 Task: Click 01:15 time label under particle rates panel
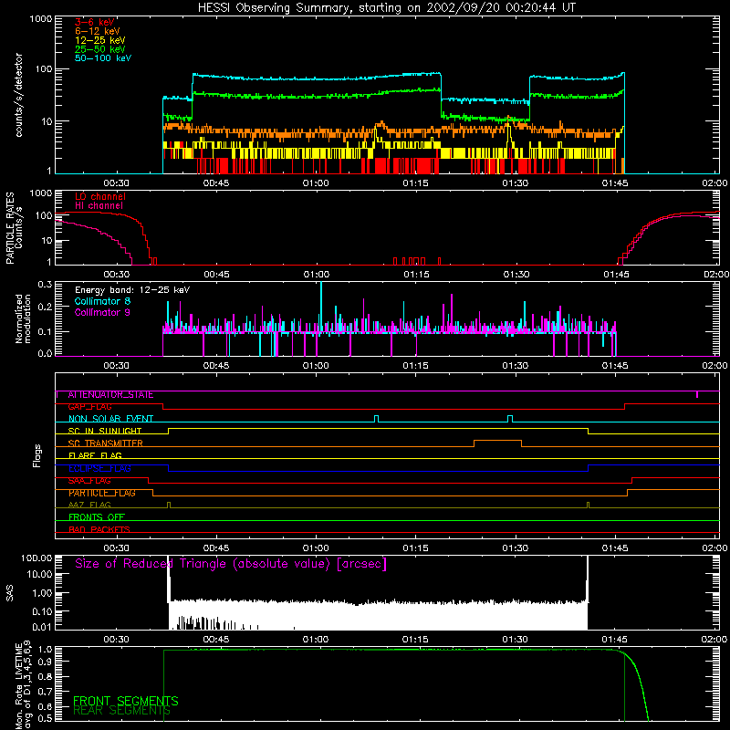pos(416,275)
